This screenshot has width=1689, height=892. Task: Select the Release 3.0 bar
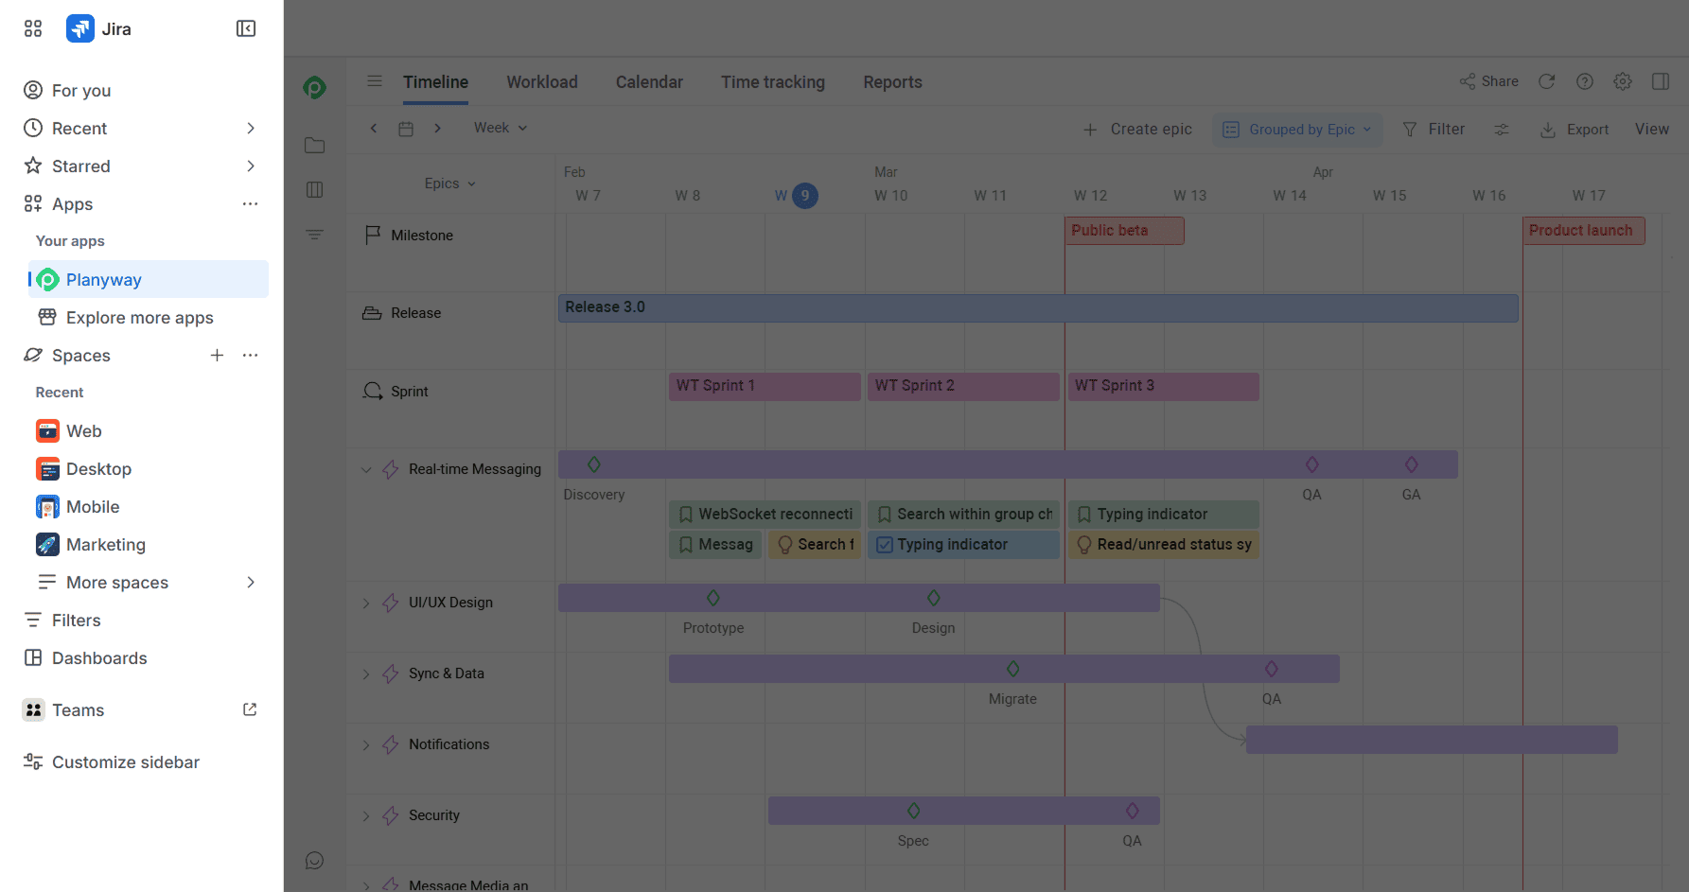[x=1038, y=307]
